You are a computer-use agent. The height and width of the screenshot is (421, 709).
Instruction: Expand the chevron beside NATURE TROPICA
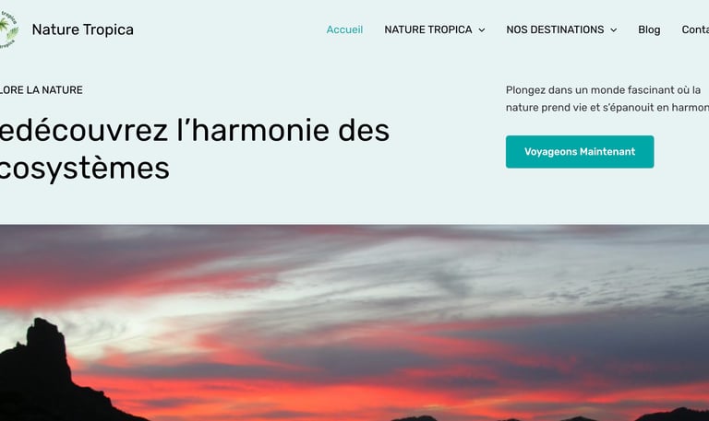[482, 30]
